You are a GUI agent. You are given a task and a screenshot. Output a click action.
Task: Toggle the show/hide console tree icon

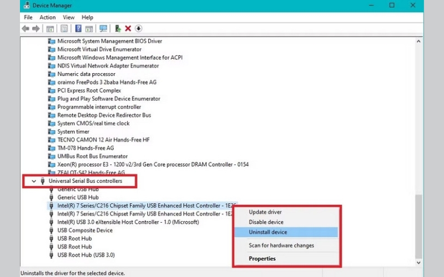pyautogui.click(x=50, y=29)
